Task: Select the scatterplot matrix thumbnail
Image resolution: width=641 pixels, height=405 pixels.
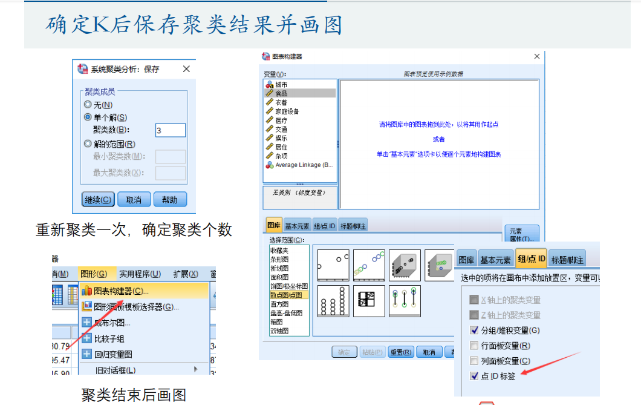Action: [369, 301]
